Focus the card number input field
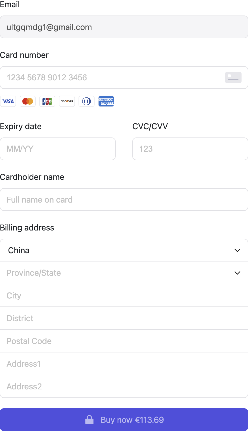The height and width of the screenshot is (431, 248). pyautogui.click(x=124, y=78)
